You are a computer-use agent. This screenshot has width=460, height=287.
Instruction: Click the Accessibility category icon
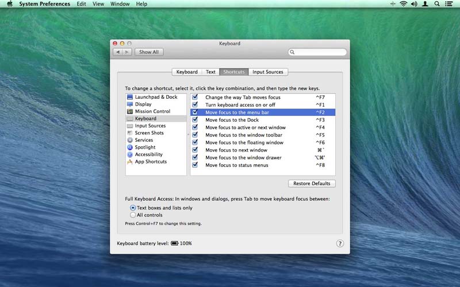click(x=130, y=154)
